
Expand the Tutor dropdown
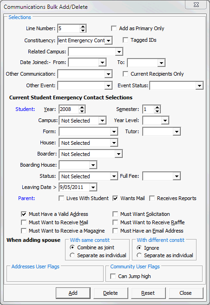pyautogui.click(x=177, y=132)
